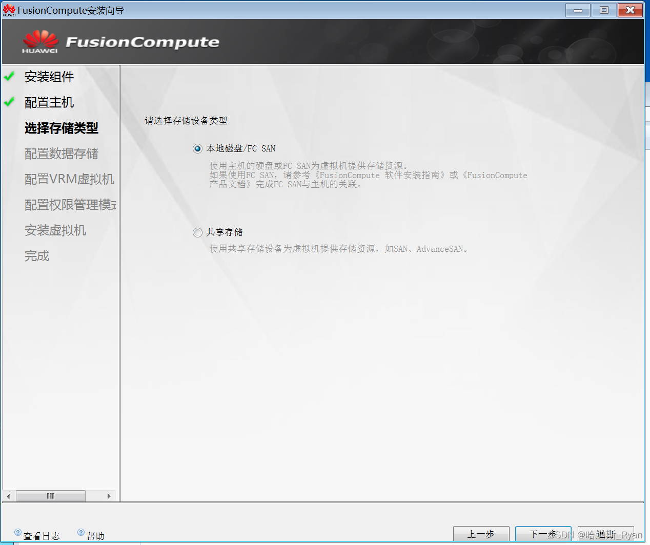Click the sidebar scrollbar left arrow

[8, 496]
